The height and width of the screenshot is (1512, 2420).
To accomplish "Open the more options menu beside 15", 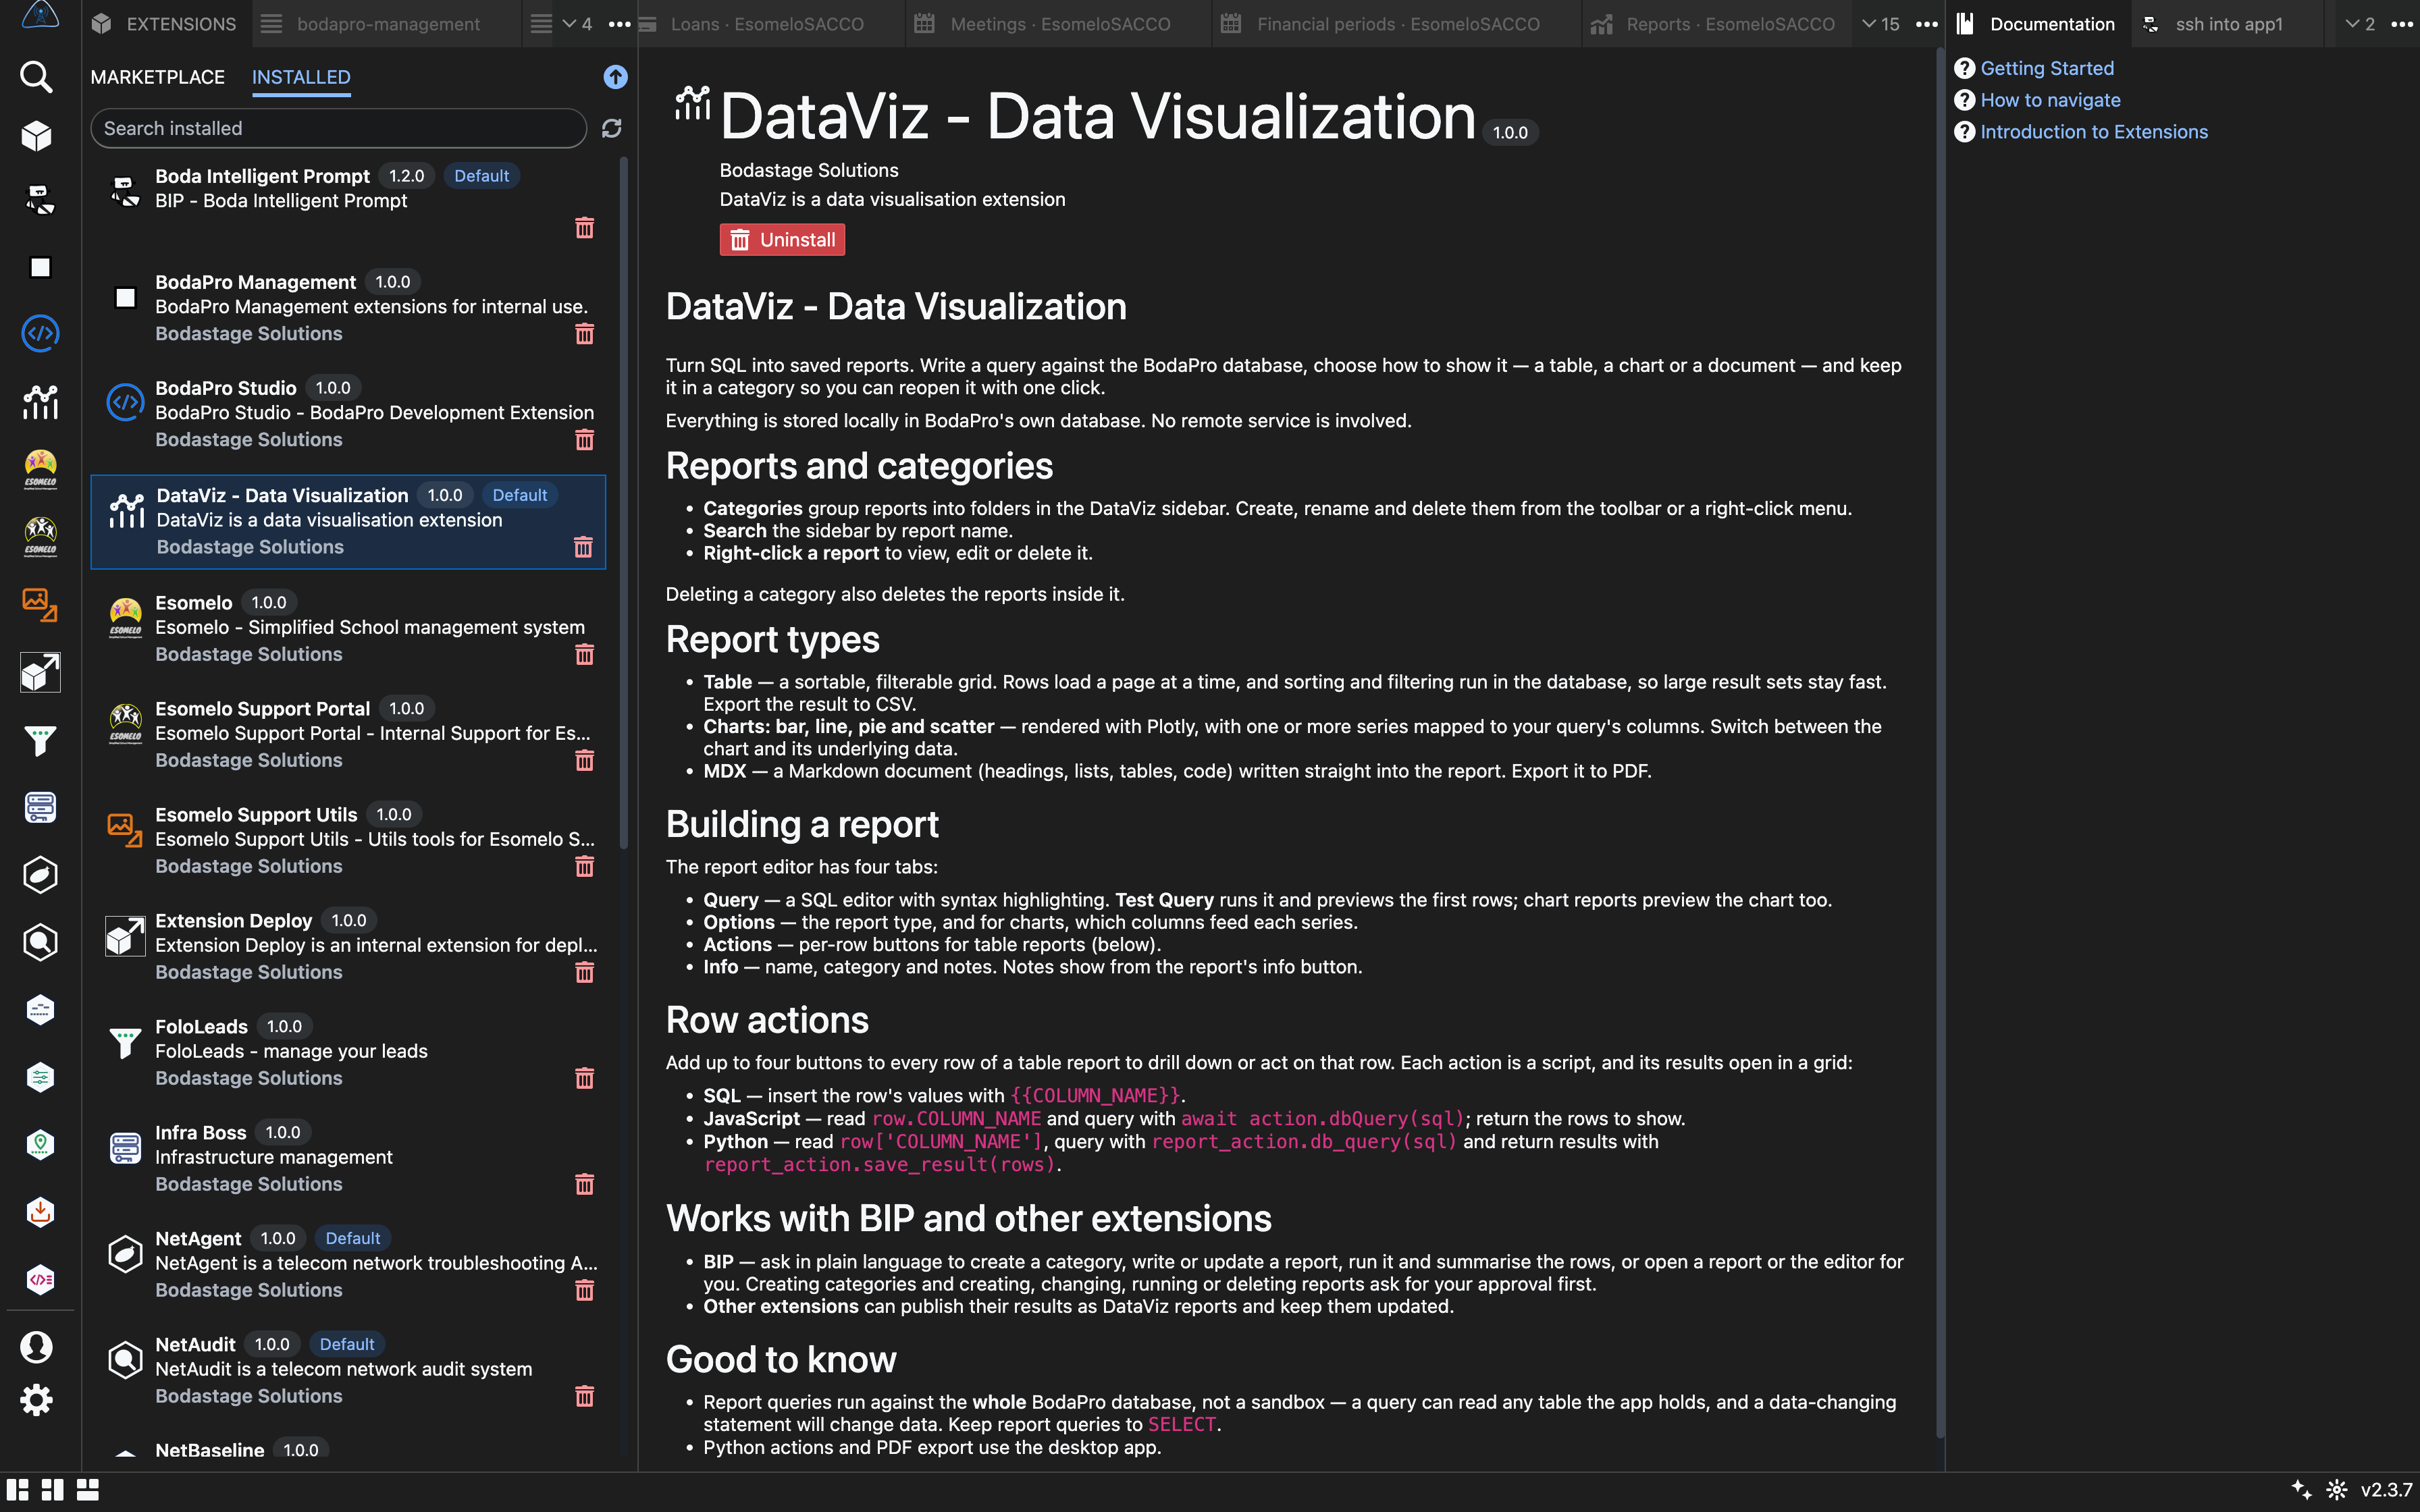I will click(x=1927, y=24).
